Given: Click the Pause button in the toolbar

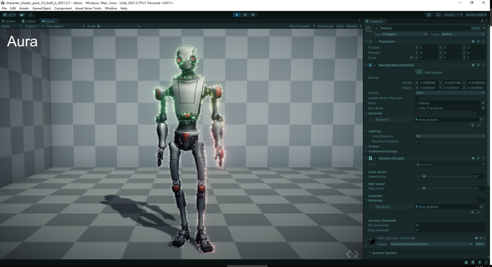Looking at the screenshot, I should point(245,15).
